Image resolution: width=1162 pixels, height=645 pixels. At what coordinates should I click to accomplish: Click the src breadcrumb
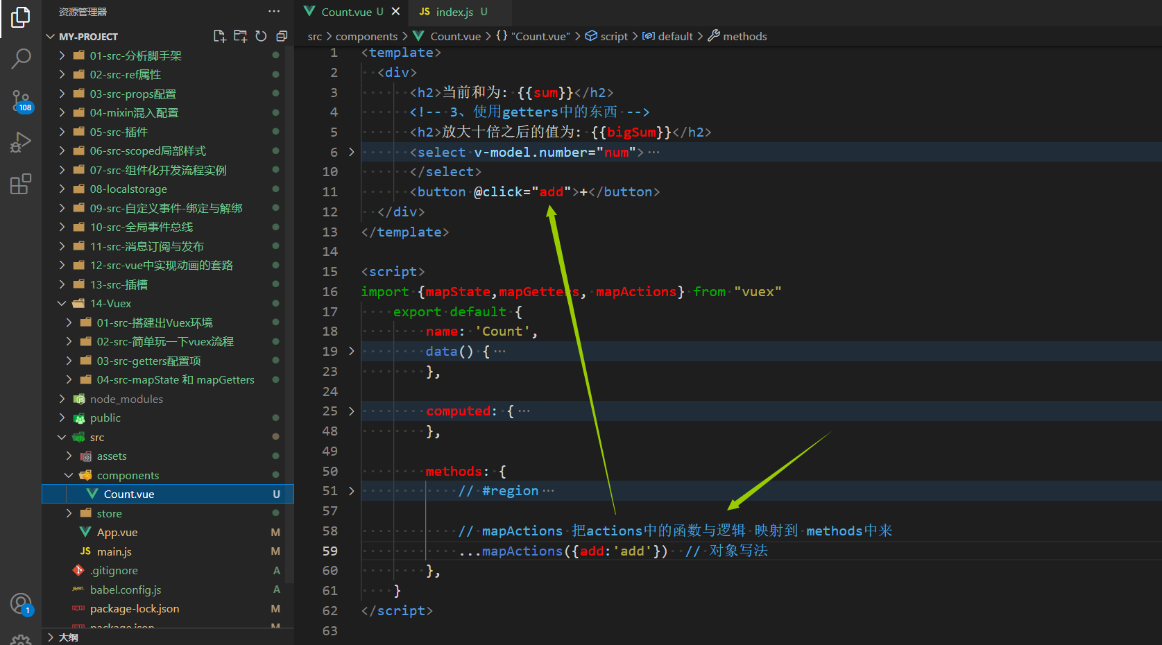coord(315,36)
